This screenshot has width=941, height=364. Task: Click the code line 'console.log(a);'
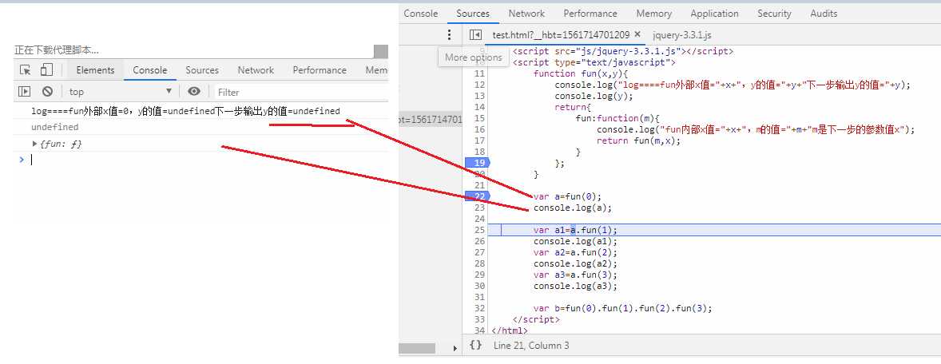[573, 208]
